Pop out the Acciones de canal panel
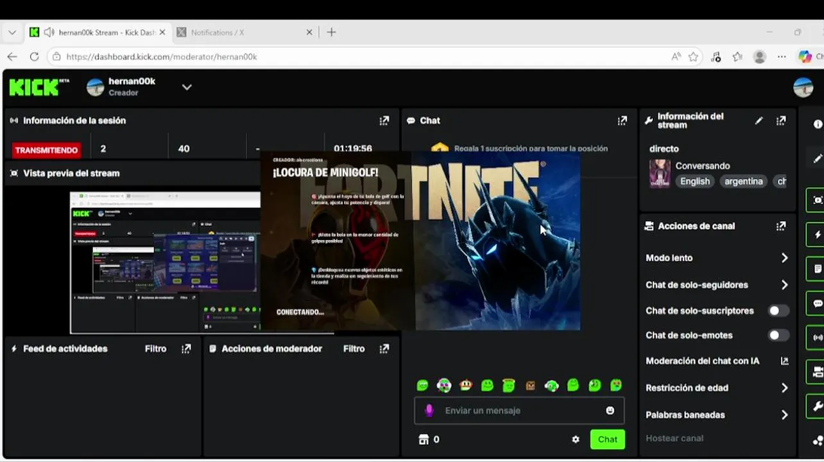Viewport: 824px width, 462px height. 781,226
